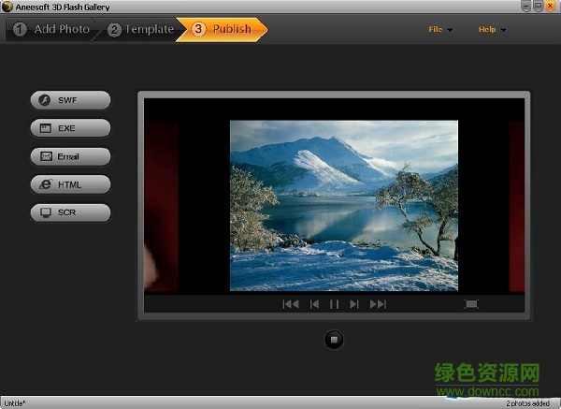561x409 pixels.
Task: Jump to the last photo in preview
Action: point(378,304)
